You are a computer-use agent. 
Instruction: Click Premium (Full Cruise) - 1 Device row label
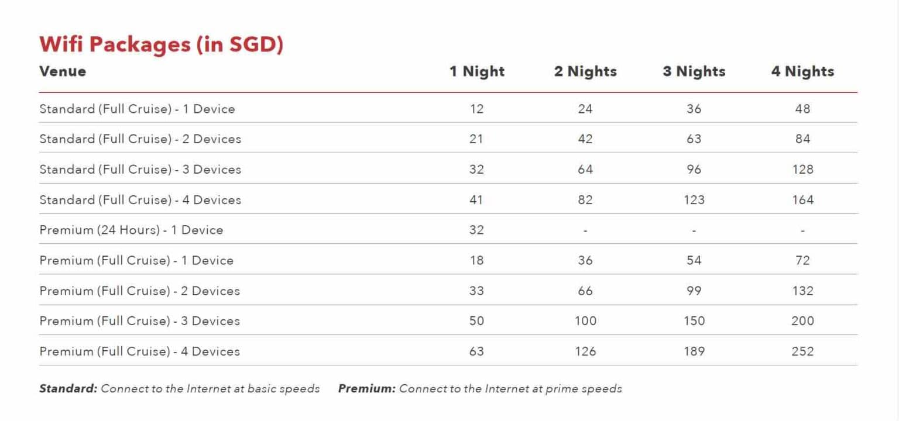136,260
